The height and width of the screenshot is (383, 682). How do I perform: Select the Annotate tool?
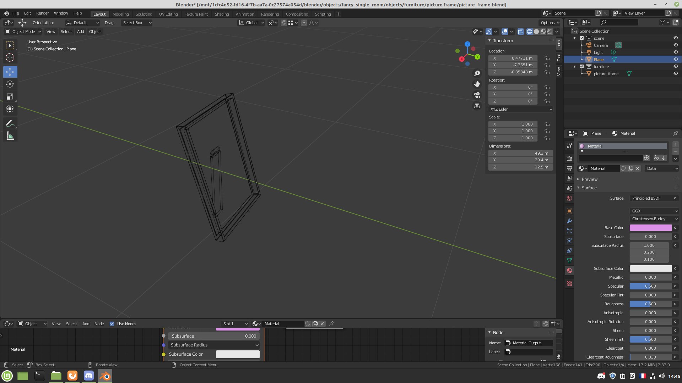[x=10, y=123]
